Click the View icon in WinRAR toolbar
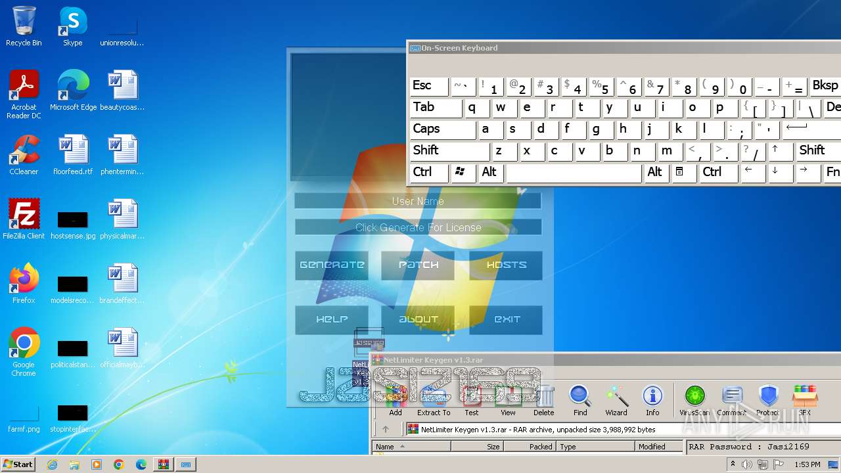This screenshot has width=841, height=473. 508,400
